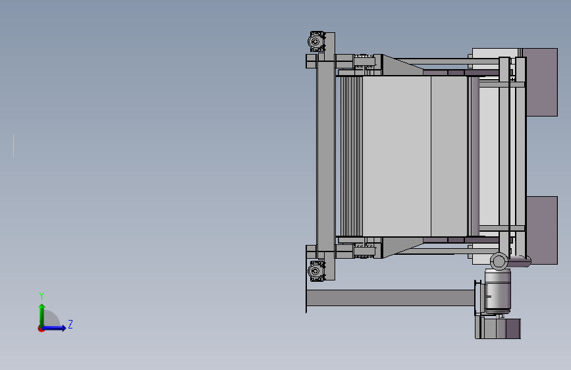
Task: Select the long horizontal beam beneath the machine
Action: click(391, 298)
